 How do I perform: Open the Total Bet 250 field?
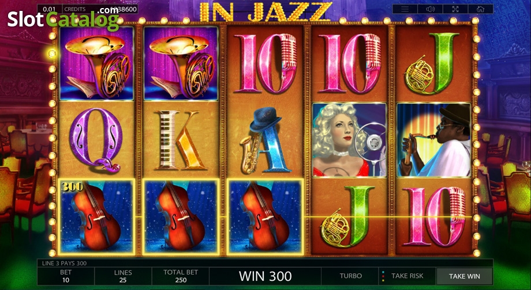(x=181, y=276)
